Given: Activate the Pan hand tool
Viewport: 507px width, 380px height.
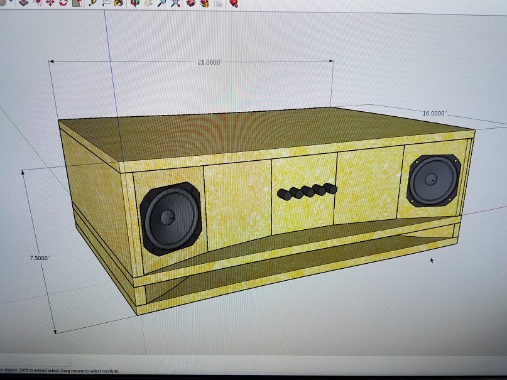Looking at the screenshot, I should 148,3.
